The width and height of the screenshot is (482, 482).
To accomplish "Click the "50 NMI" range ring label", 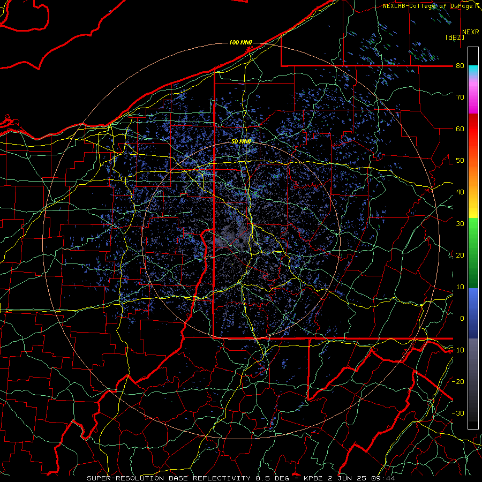I will tap(241, 141).
